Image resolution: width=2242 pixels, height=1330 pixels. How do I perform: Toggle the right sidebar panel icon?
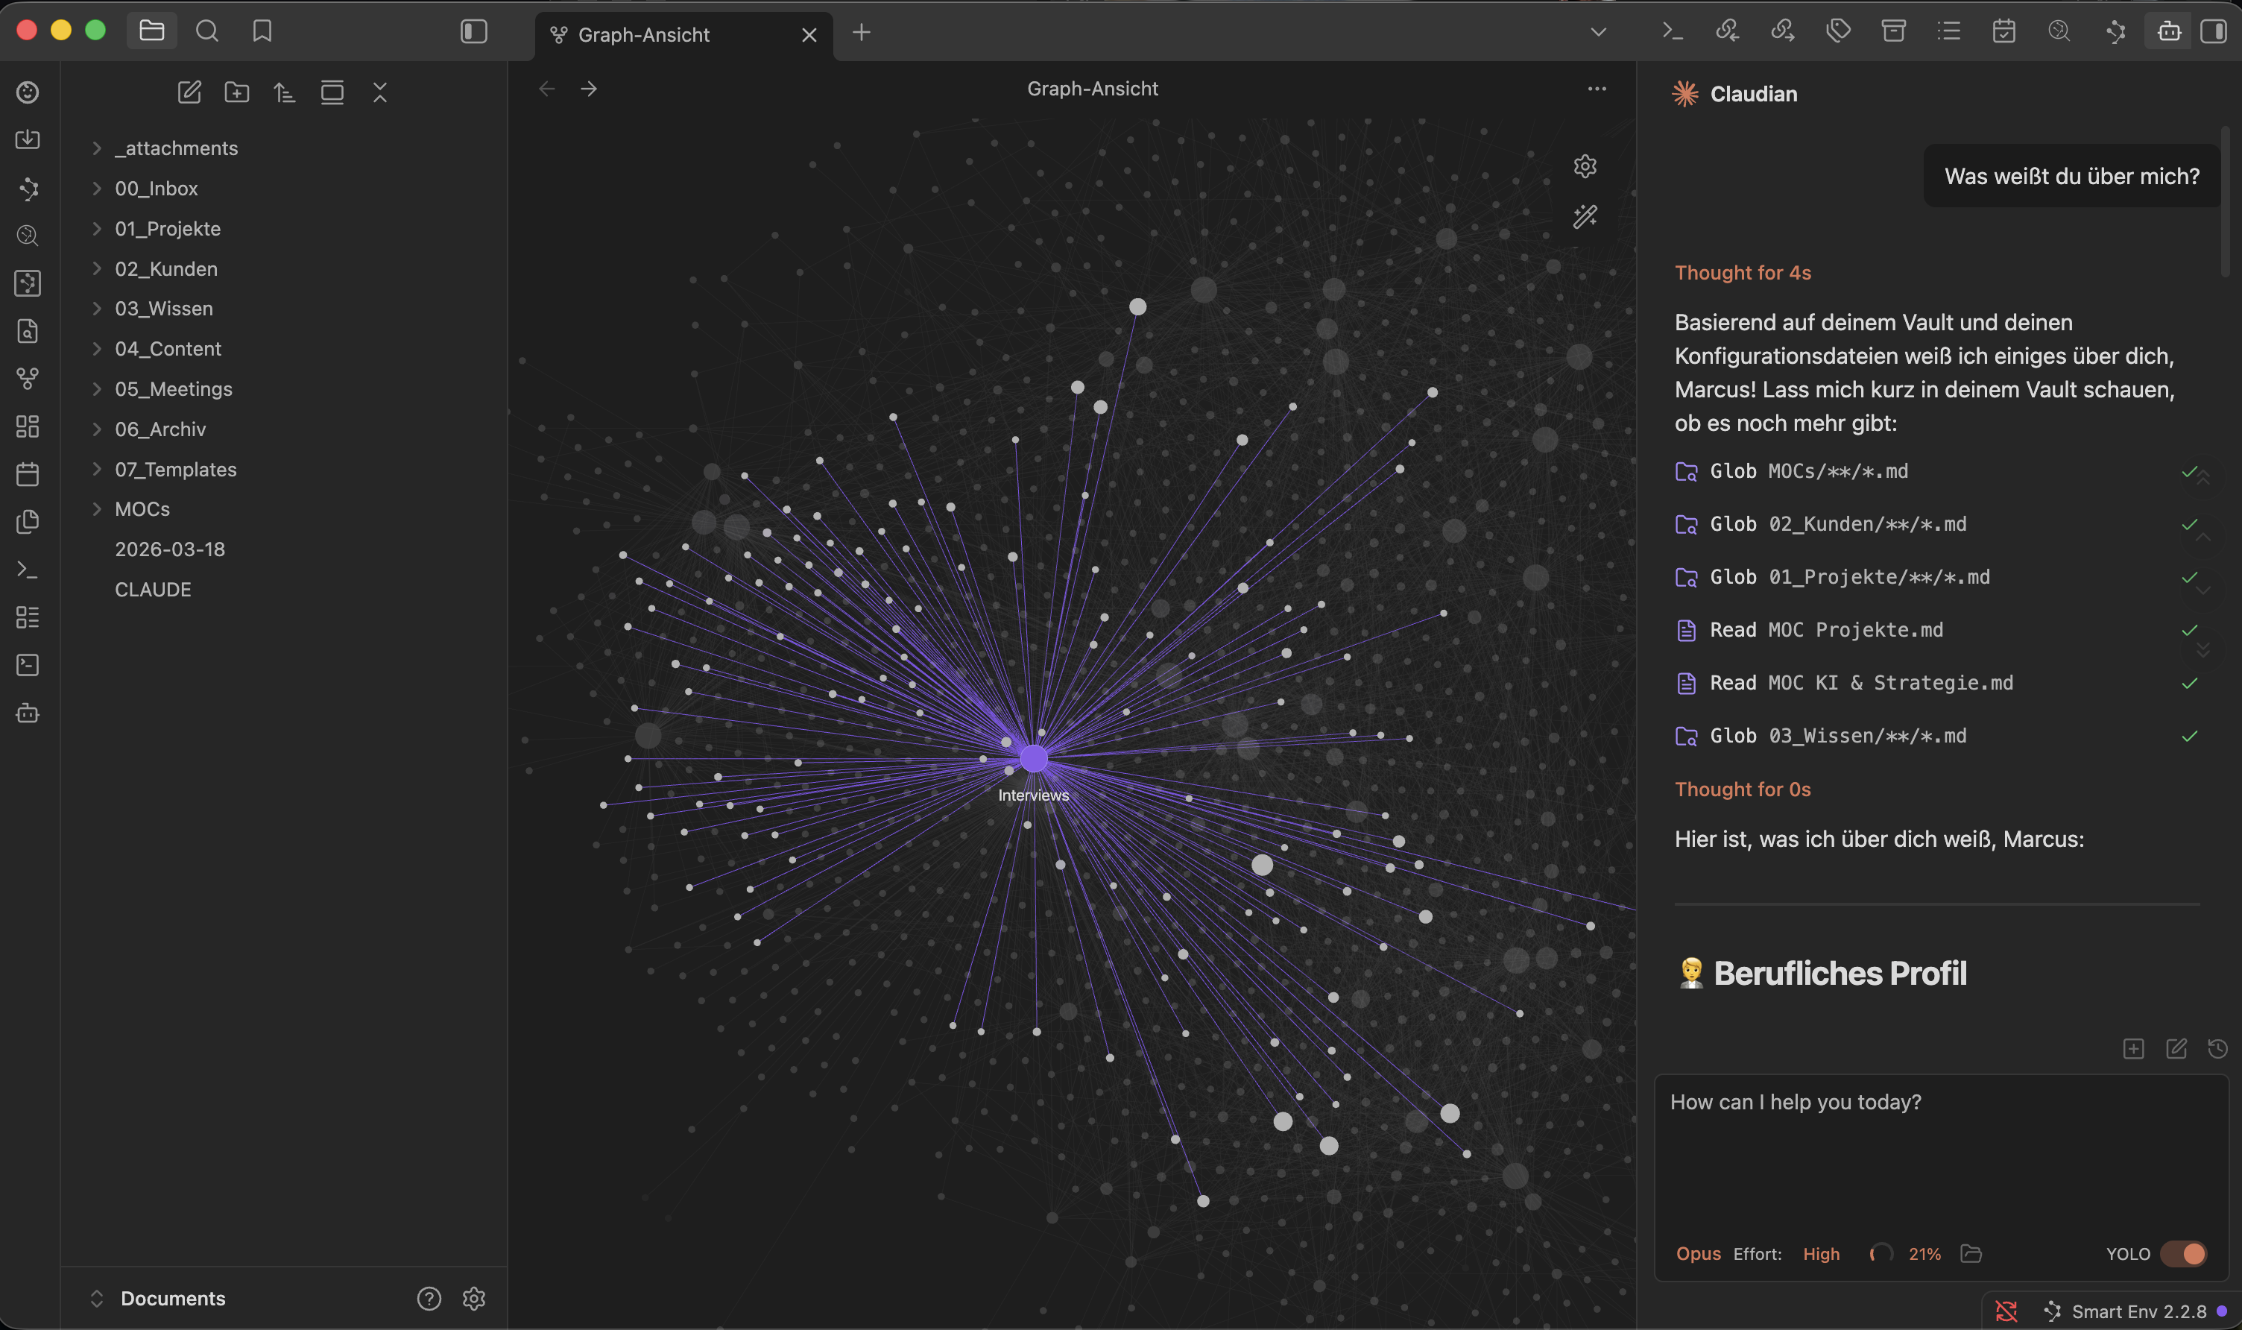point(2214,31)
